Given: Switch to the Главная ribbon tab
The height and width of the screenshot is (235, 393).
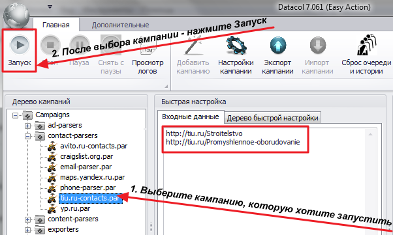Looking at the screenshot, I should pos(56,25).
